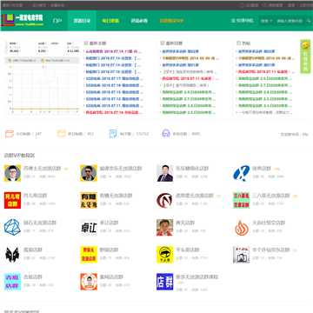Click the 苏博士无货源店群 avatar thumbnail
Screen dimensions: 313x313
[x=12, y=173]
